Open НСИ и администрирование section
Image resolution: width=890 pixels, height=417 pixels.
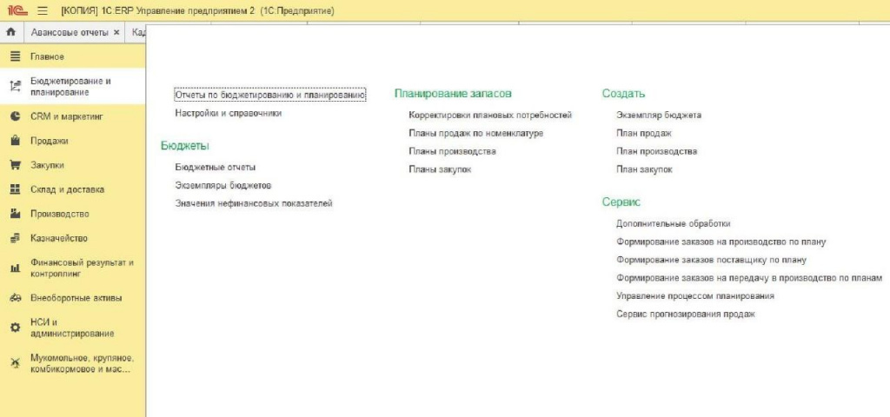click(73, 328)
